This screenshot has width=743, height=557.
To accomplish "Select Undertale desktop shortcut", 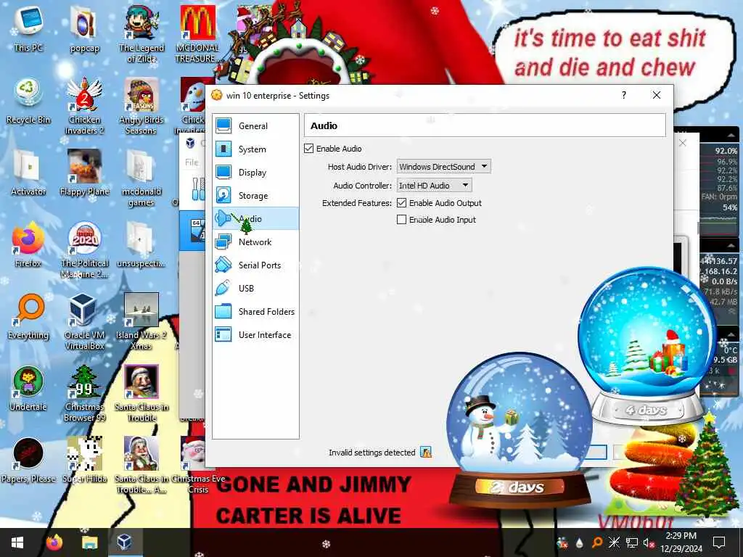I will click(x=28, y=389).
